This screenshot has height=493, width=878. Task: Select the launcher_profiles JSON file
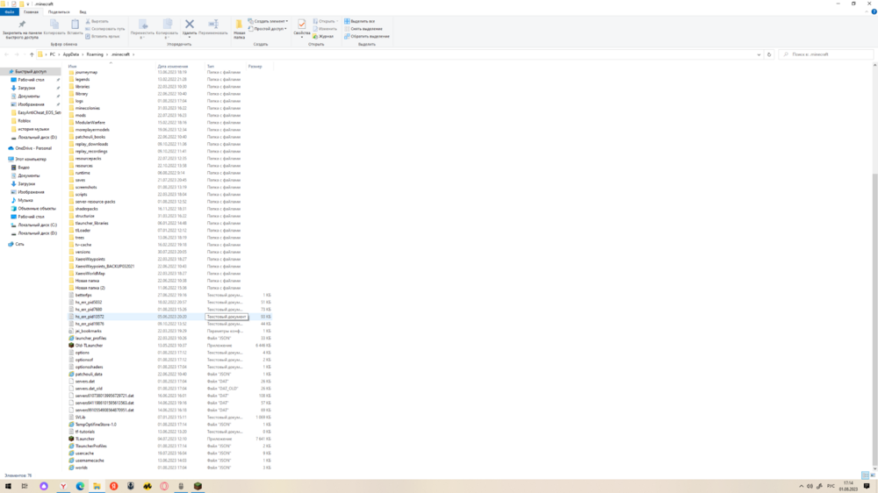[90, 338]
